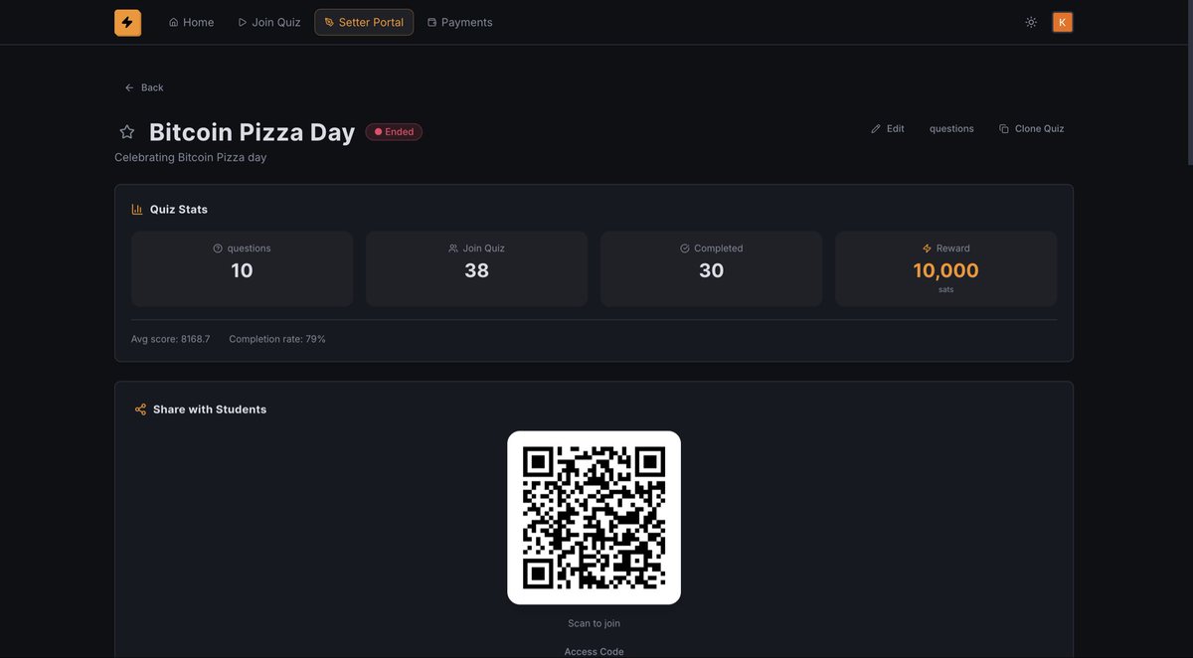Viewport: 1193px width, 658px height.
Task: Click the play icon next to Join Quiz
Action: (x=243, y=22)
